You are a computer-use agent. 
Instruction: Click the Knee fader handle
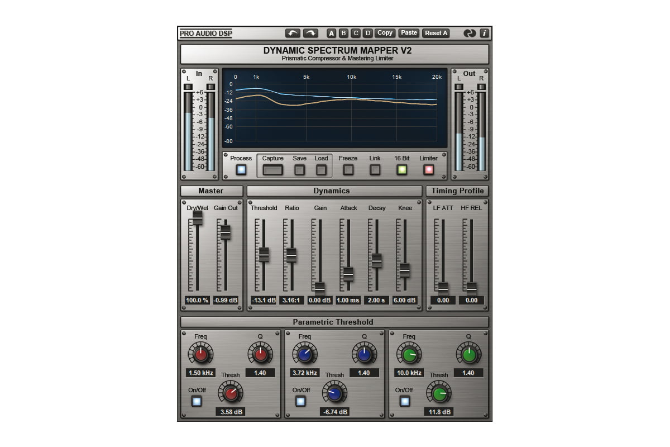point(405,270)
